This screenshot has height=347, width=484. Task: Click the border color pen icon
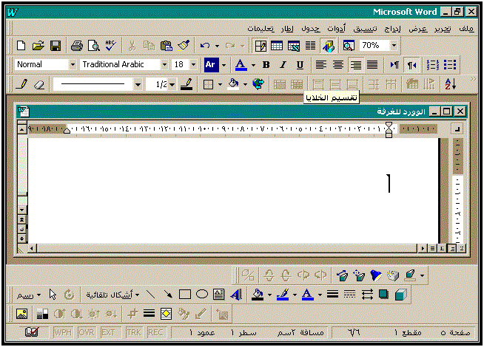pos(186,84)
